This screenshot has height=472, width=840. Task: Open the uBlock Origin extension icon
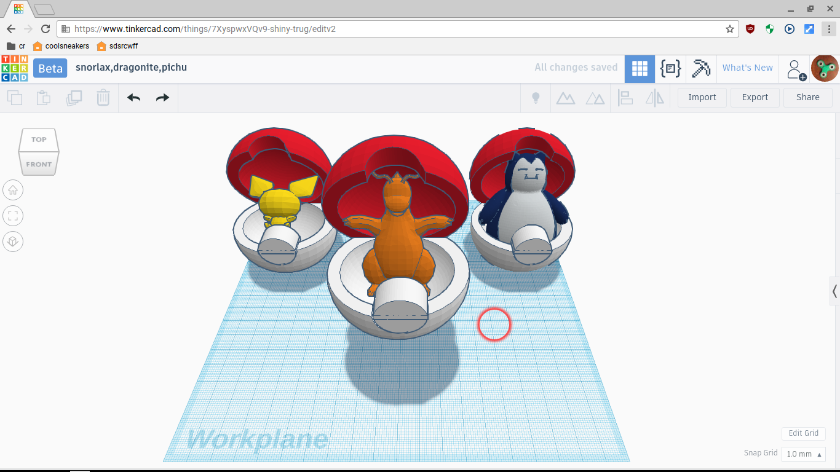750,29
